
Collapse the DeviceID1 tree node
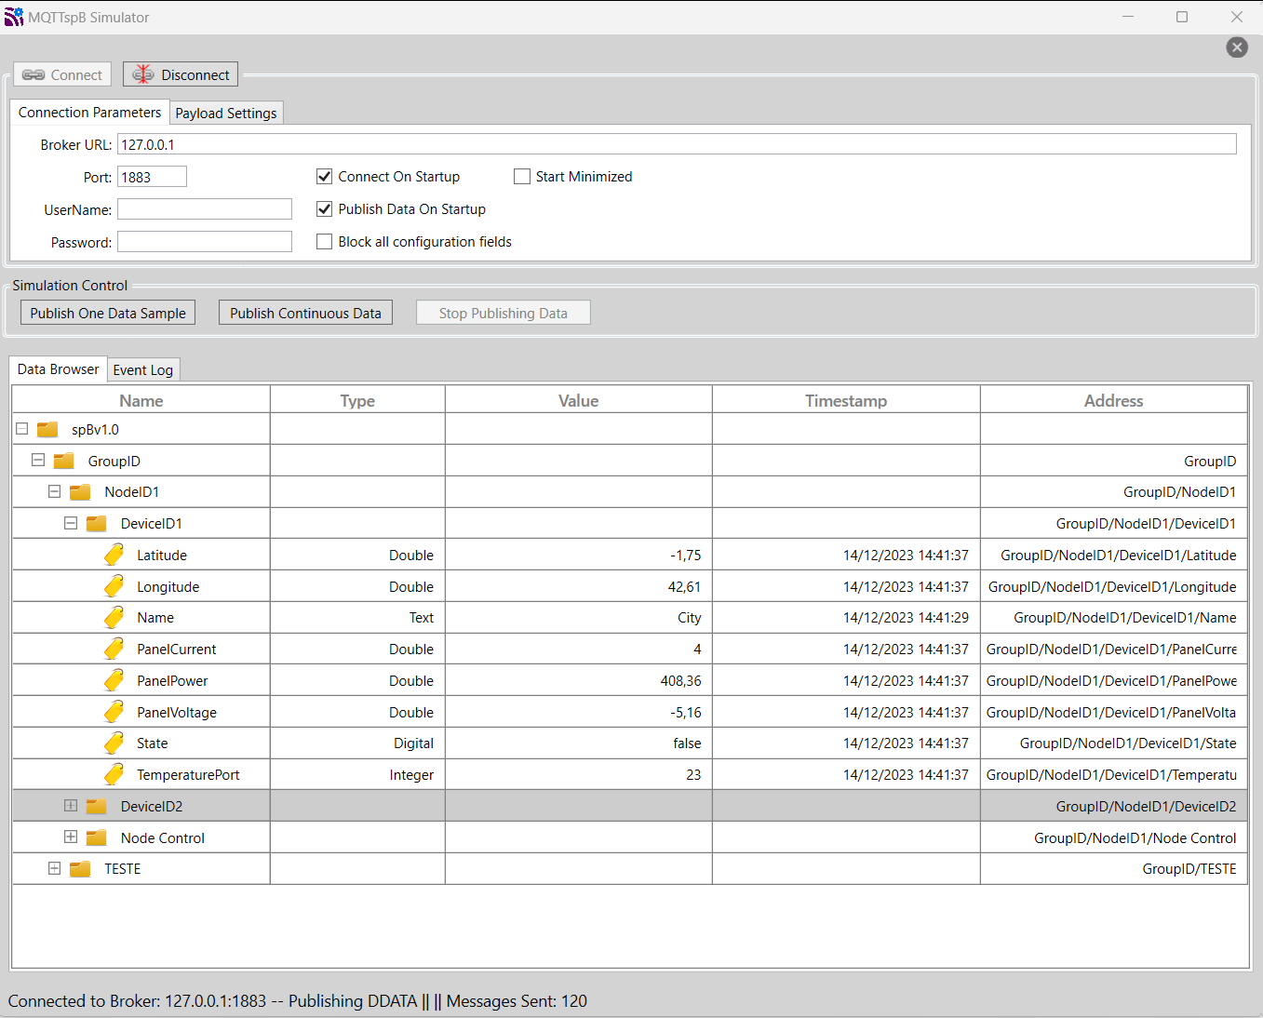pos(71,523)
